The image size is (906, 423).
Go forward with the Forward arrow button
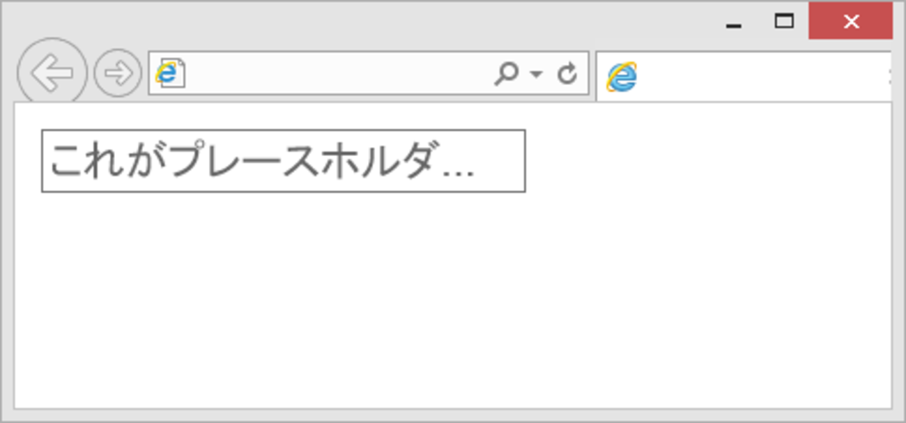point(118,73)
